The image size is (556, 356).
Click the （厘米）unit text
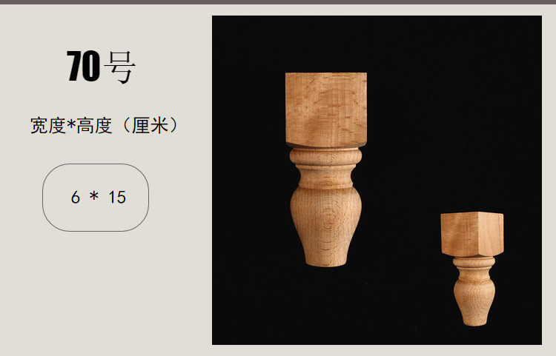(150, 126)
